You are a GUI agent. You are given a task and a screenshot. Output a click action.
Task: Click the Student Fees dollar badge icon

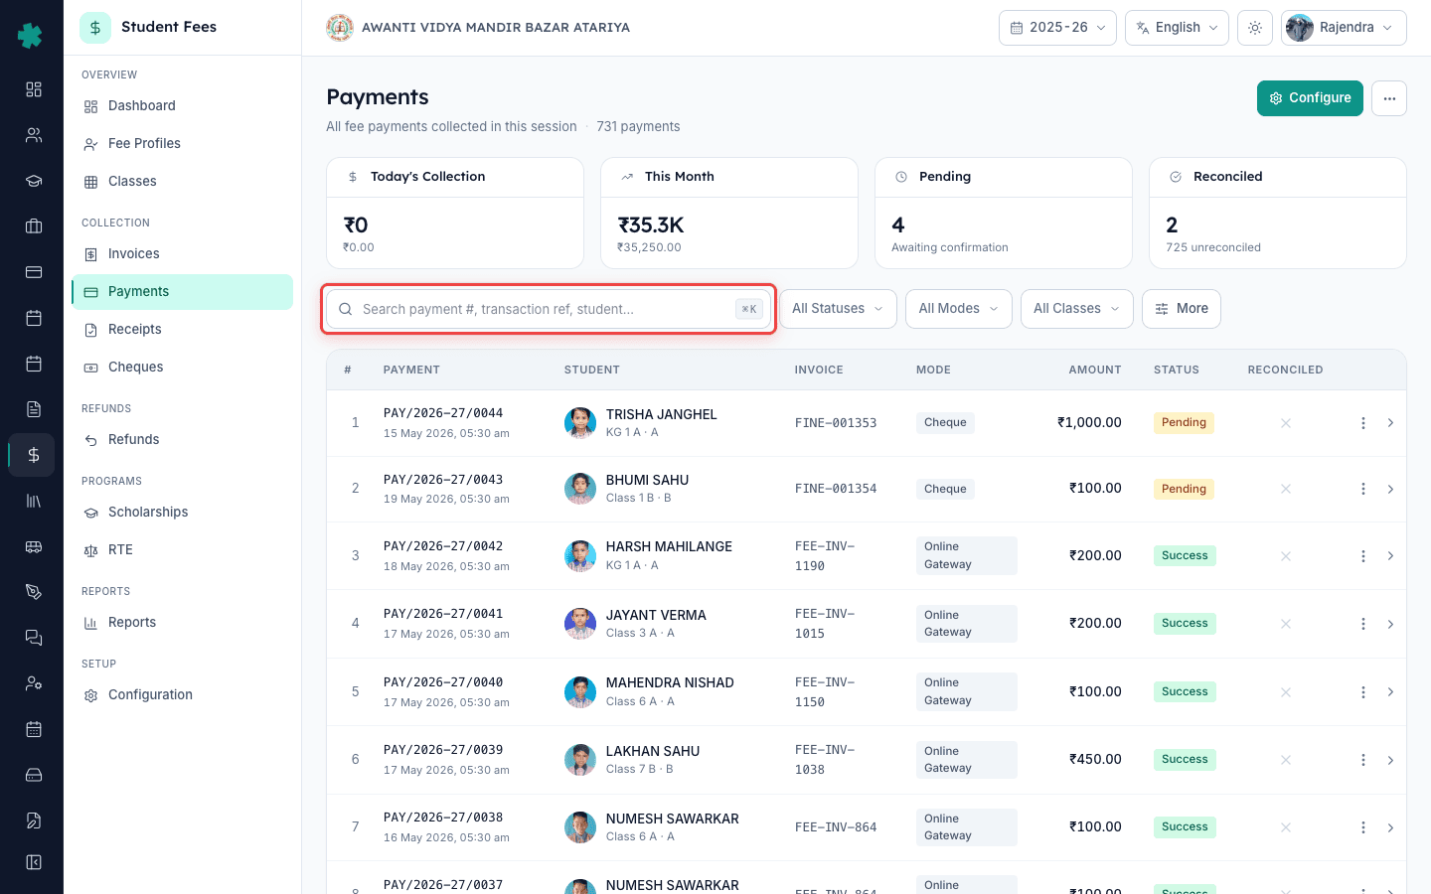(x=95, y=28)
